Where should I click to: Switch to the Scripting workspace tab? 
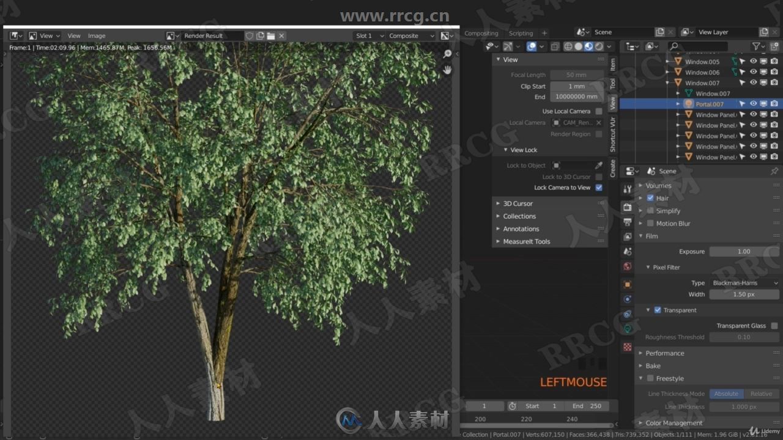(x=521, y=33)
